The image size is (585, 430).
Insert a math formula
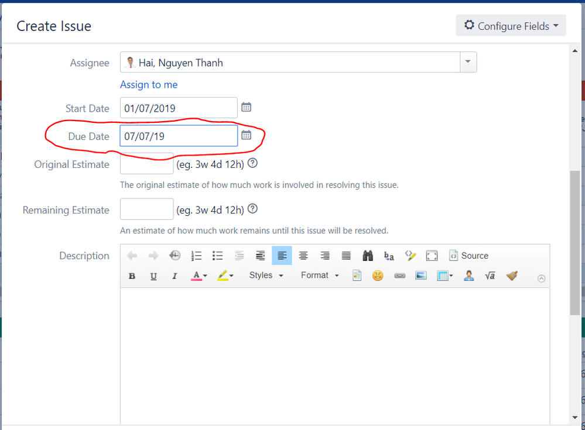(x=490, y=276)
